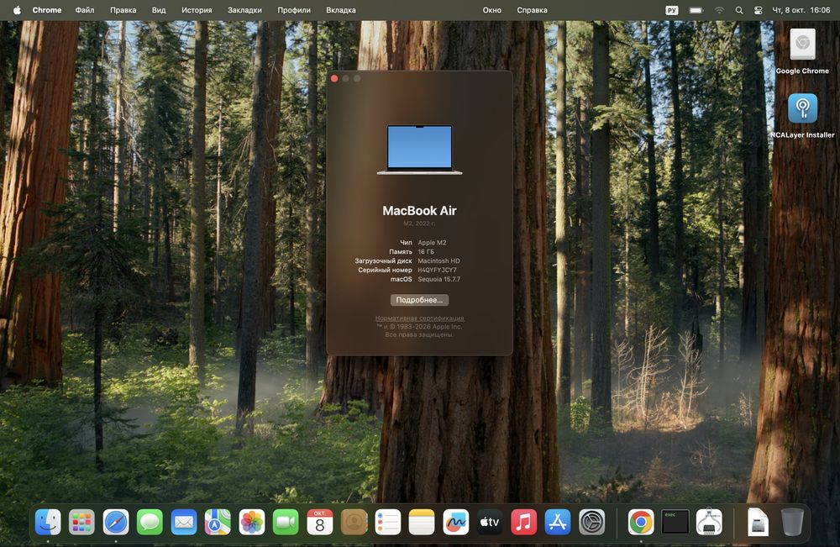This screenshot has width=840, height=547.
Task: Click the date and time Чт, 8 окт. 16:06
Action: click(801, 10)
